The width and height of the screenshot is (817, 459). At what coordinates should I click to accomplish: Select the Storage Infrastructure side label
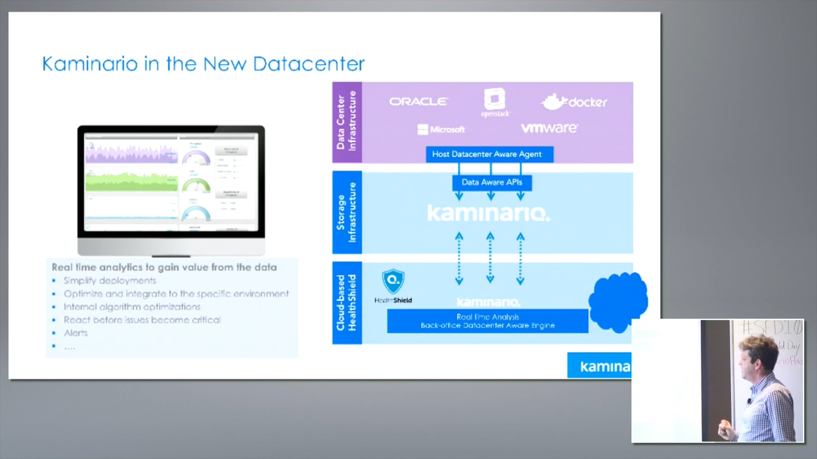pos(347,213)
